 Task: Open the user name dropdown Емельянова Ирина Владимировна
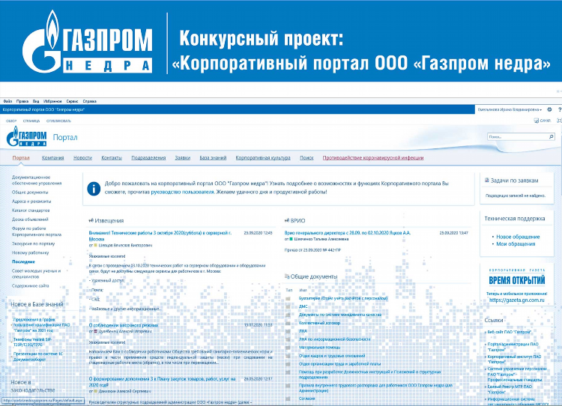510,109
